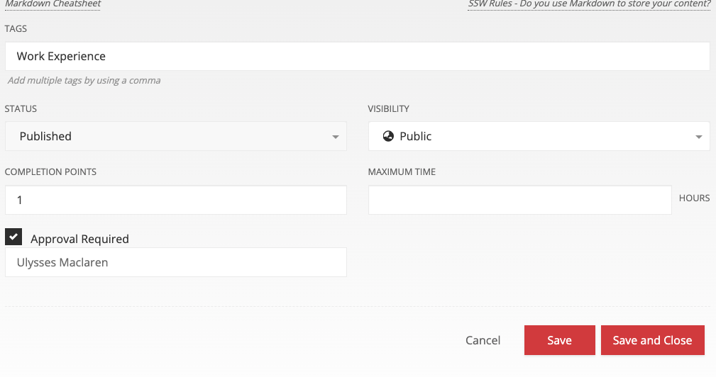Click the Tags field containing Work Experience
This screenshot has width=716, height=377.
click(357, 56)
